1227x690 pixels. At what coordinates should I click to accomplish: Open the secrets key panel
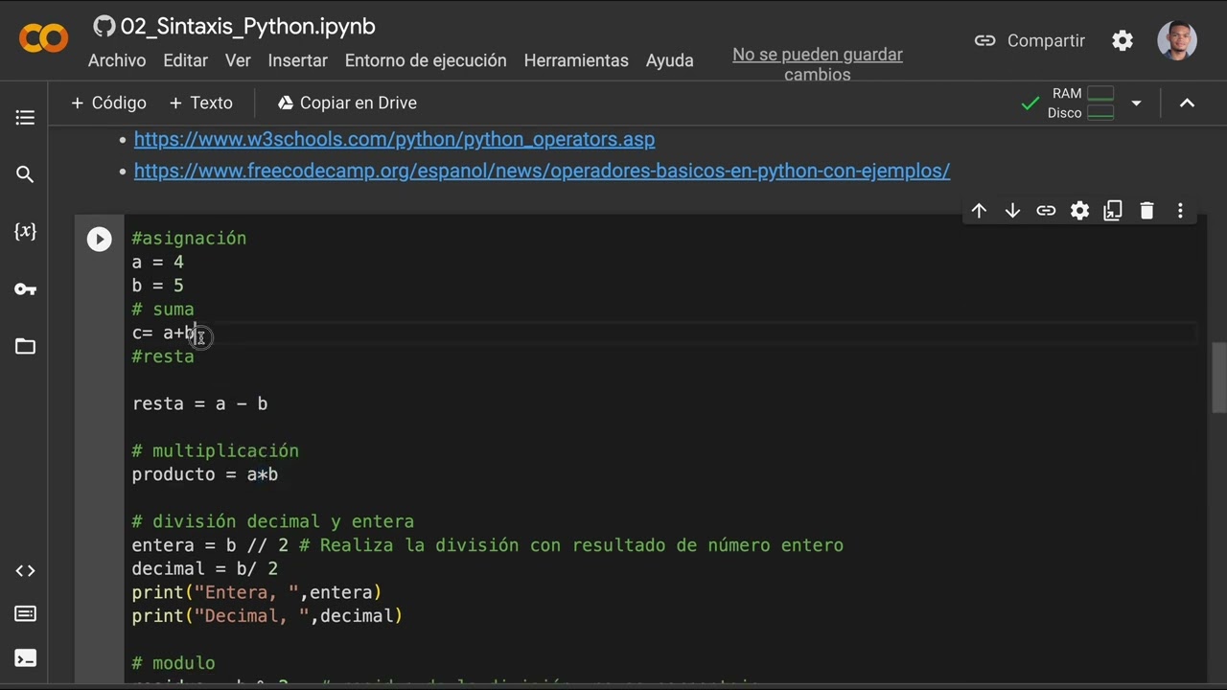(25, 289)
